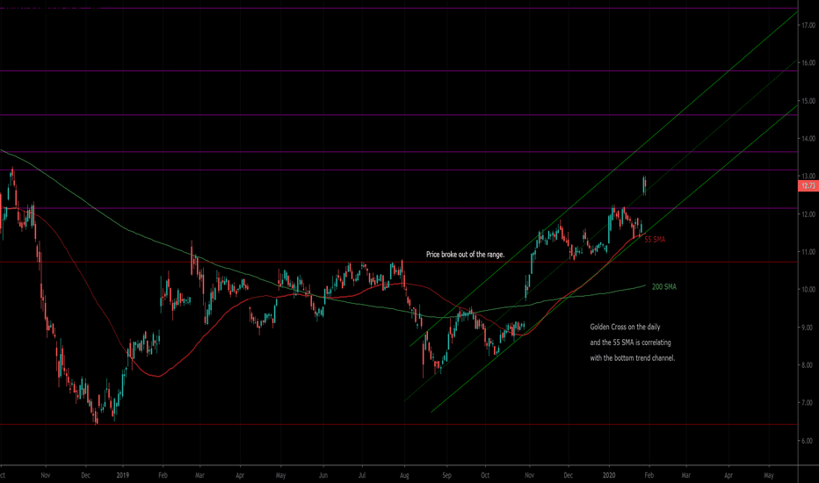Select 'with the bottom trend channel.' text

click(x=633, y=358)
